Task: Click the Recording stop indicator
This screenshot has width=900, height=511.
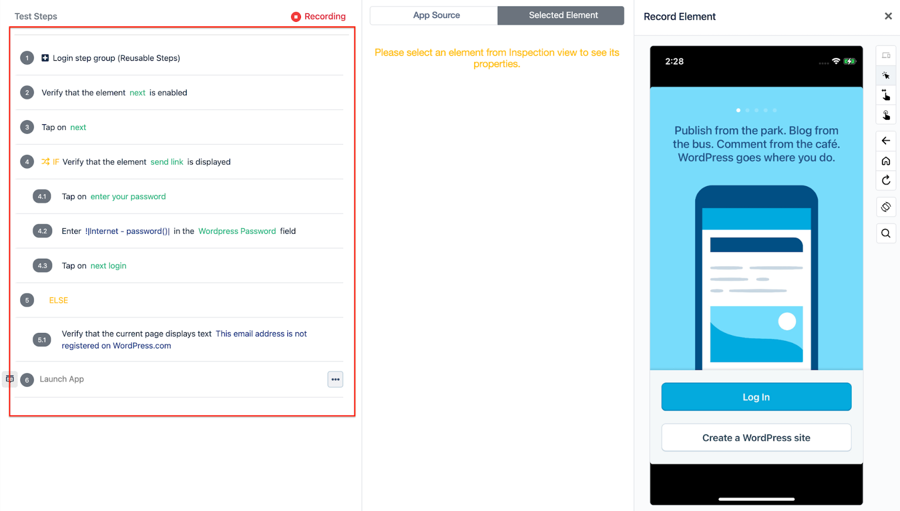Action: [318, 16]
